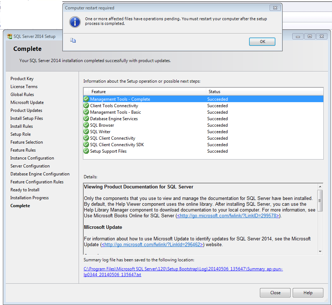Click Product Updates step in sidebar
332x305 pixels.
(26, 110)
